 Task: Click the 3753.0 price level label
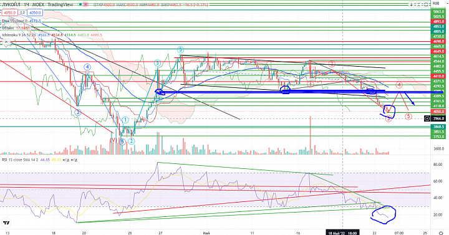438,137
